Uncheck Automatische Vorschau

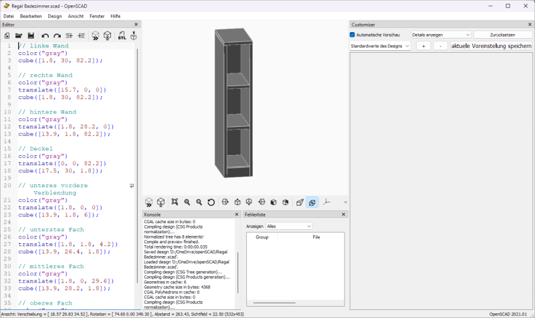(x=352, y=35)
